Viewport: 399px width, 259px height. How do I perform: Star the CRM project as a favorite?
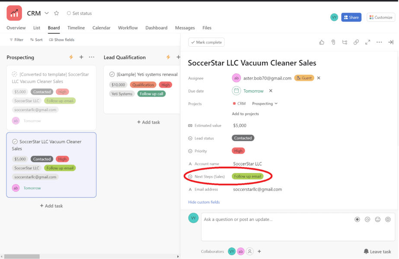pos(56,13)
